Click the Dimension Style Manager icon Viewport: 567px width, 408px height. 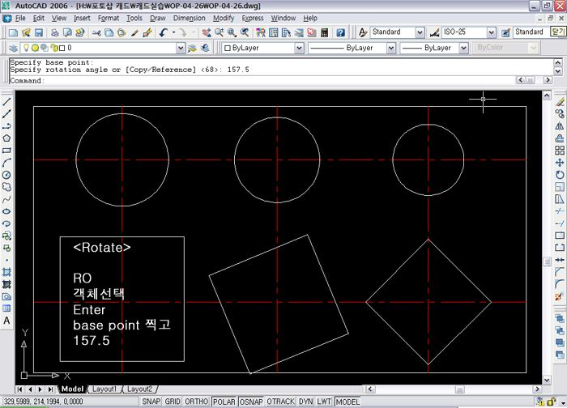click(434, 32)
